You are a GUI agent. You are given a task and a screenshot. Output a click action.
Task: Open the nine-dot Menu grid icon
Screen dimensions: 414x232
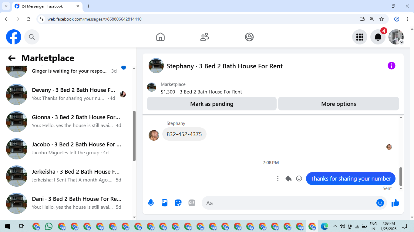coord(360,37)
